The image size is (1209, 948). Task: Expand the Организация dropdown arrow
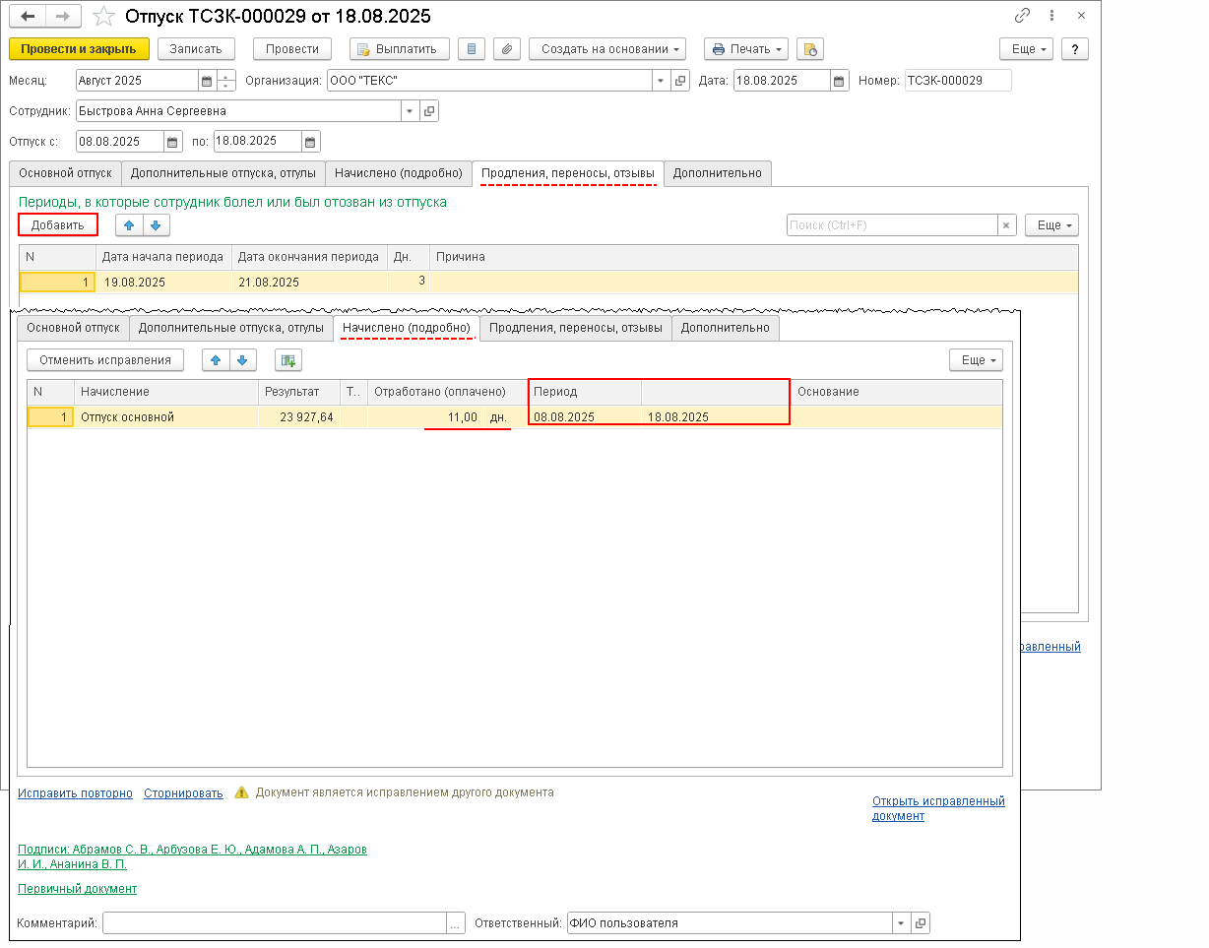[x=662, y=82]
